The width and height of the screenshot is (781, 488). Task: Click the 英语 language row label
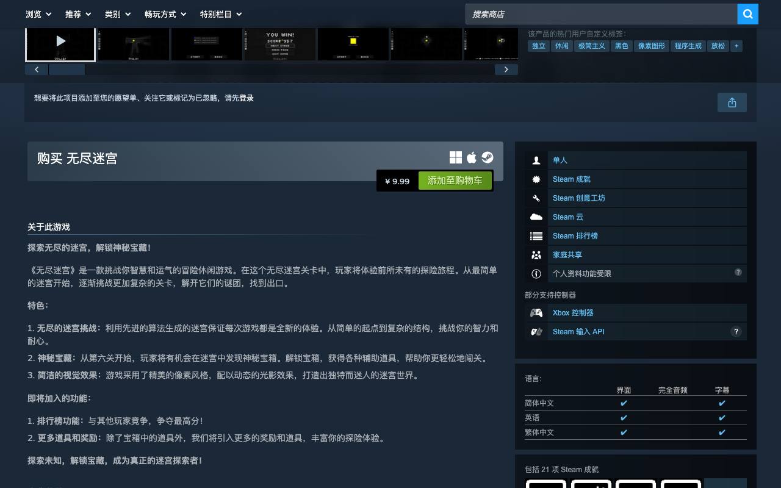(532, 418)
